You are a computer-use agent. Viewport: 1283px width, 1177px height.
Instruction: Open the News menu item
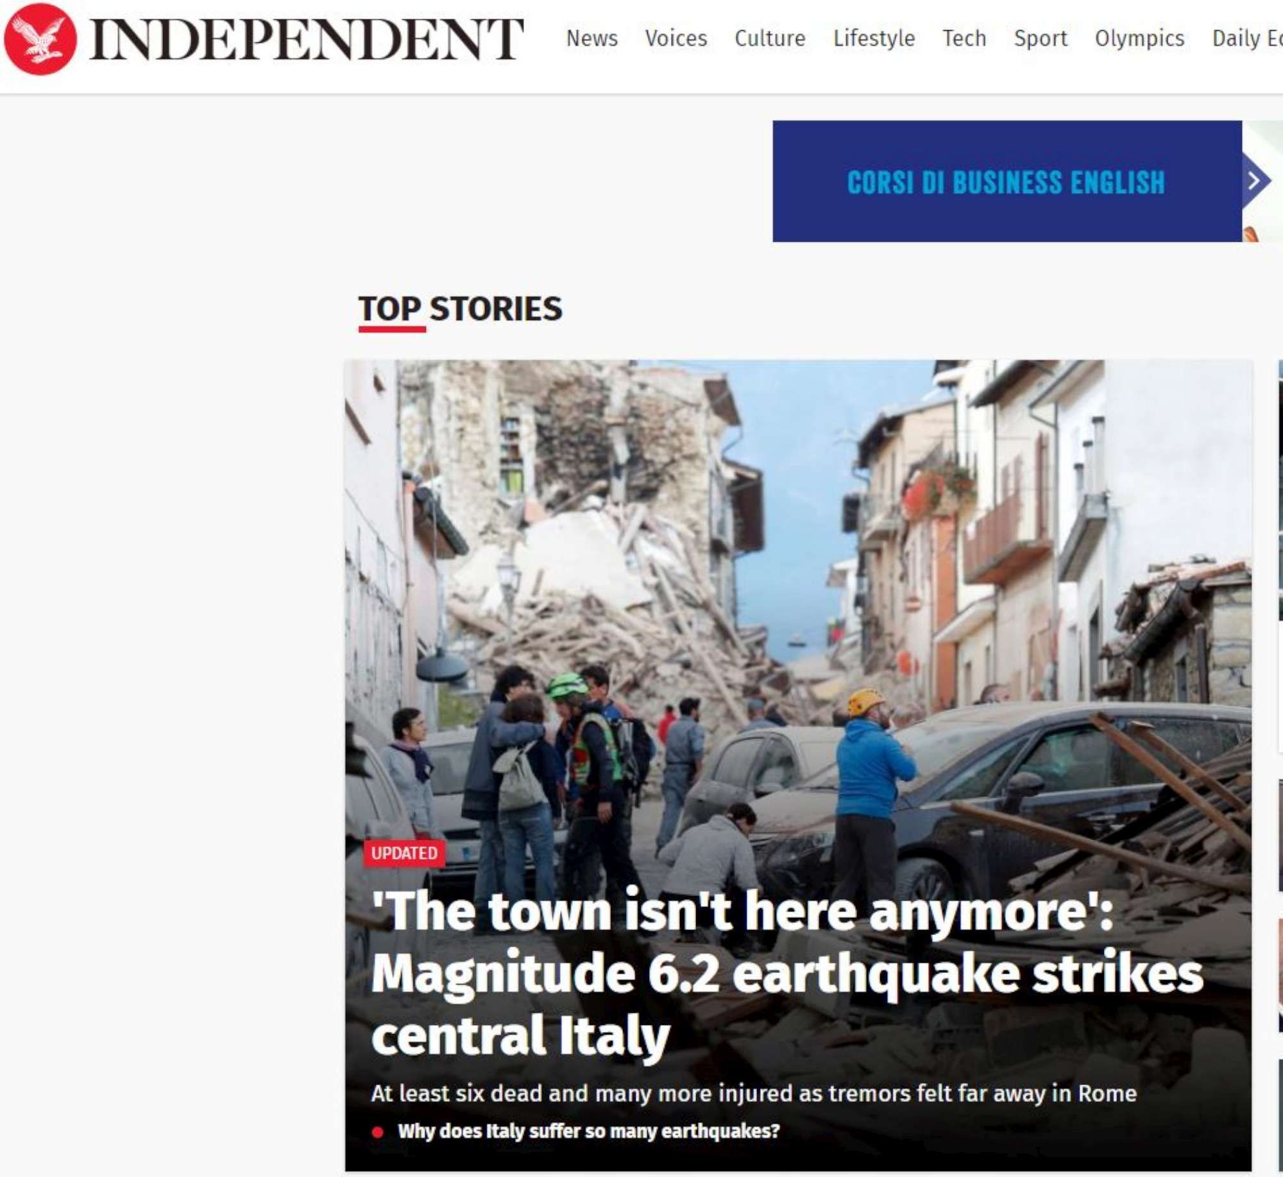[591, 38]
